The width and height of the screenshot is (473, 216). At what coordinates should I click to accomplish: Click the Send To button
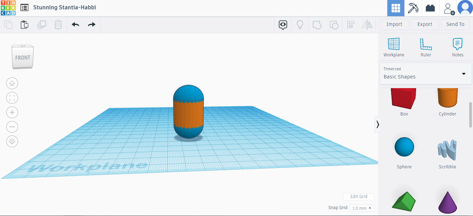(x=455, y=24)
